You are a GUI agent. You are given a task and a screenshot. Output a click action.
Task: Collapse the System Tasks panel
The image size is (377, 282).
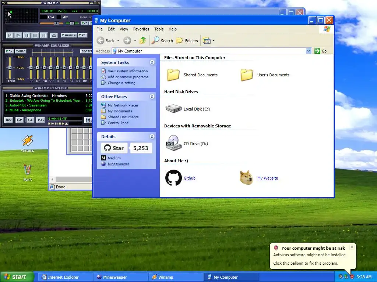(152, 62)
